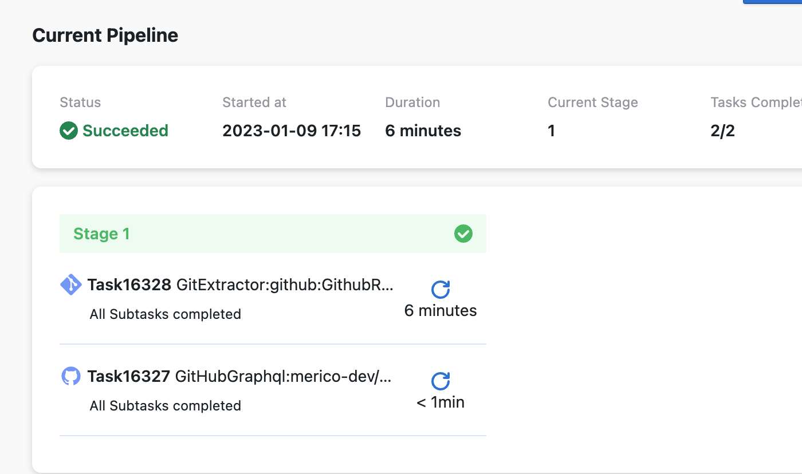Click the "6 minutes" duration of Task16328
The height and width of the screenshot is (474, 802).
pos(440,311)
